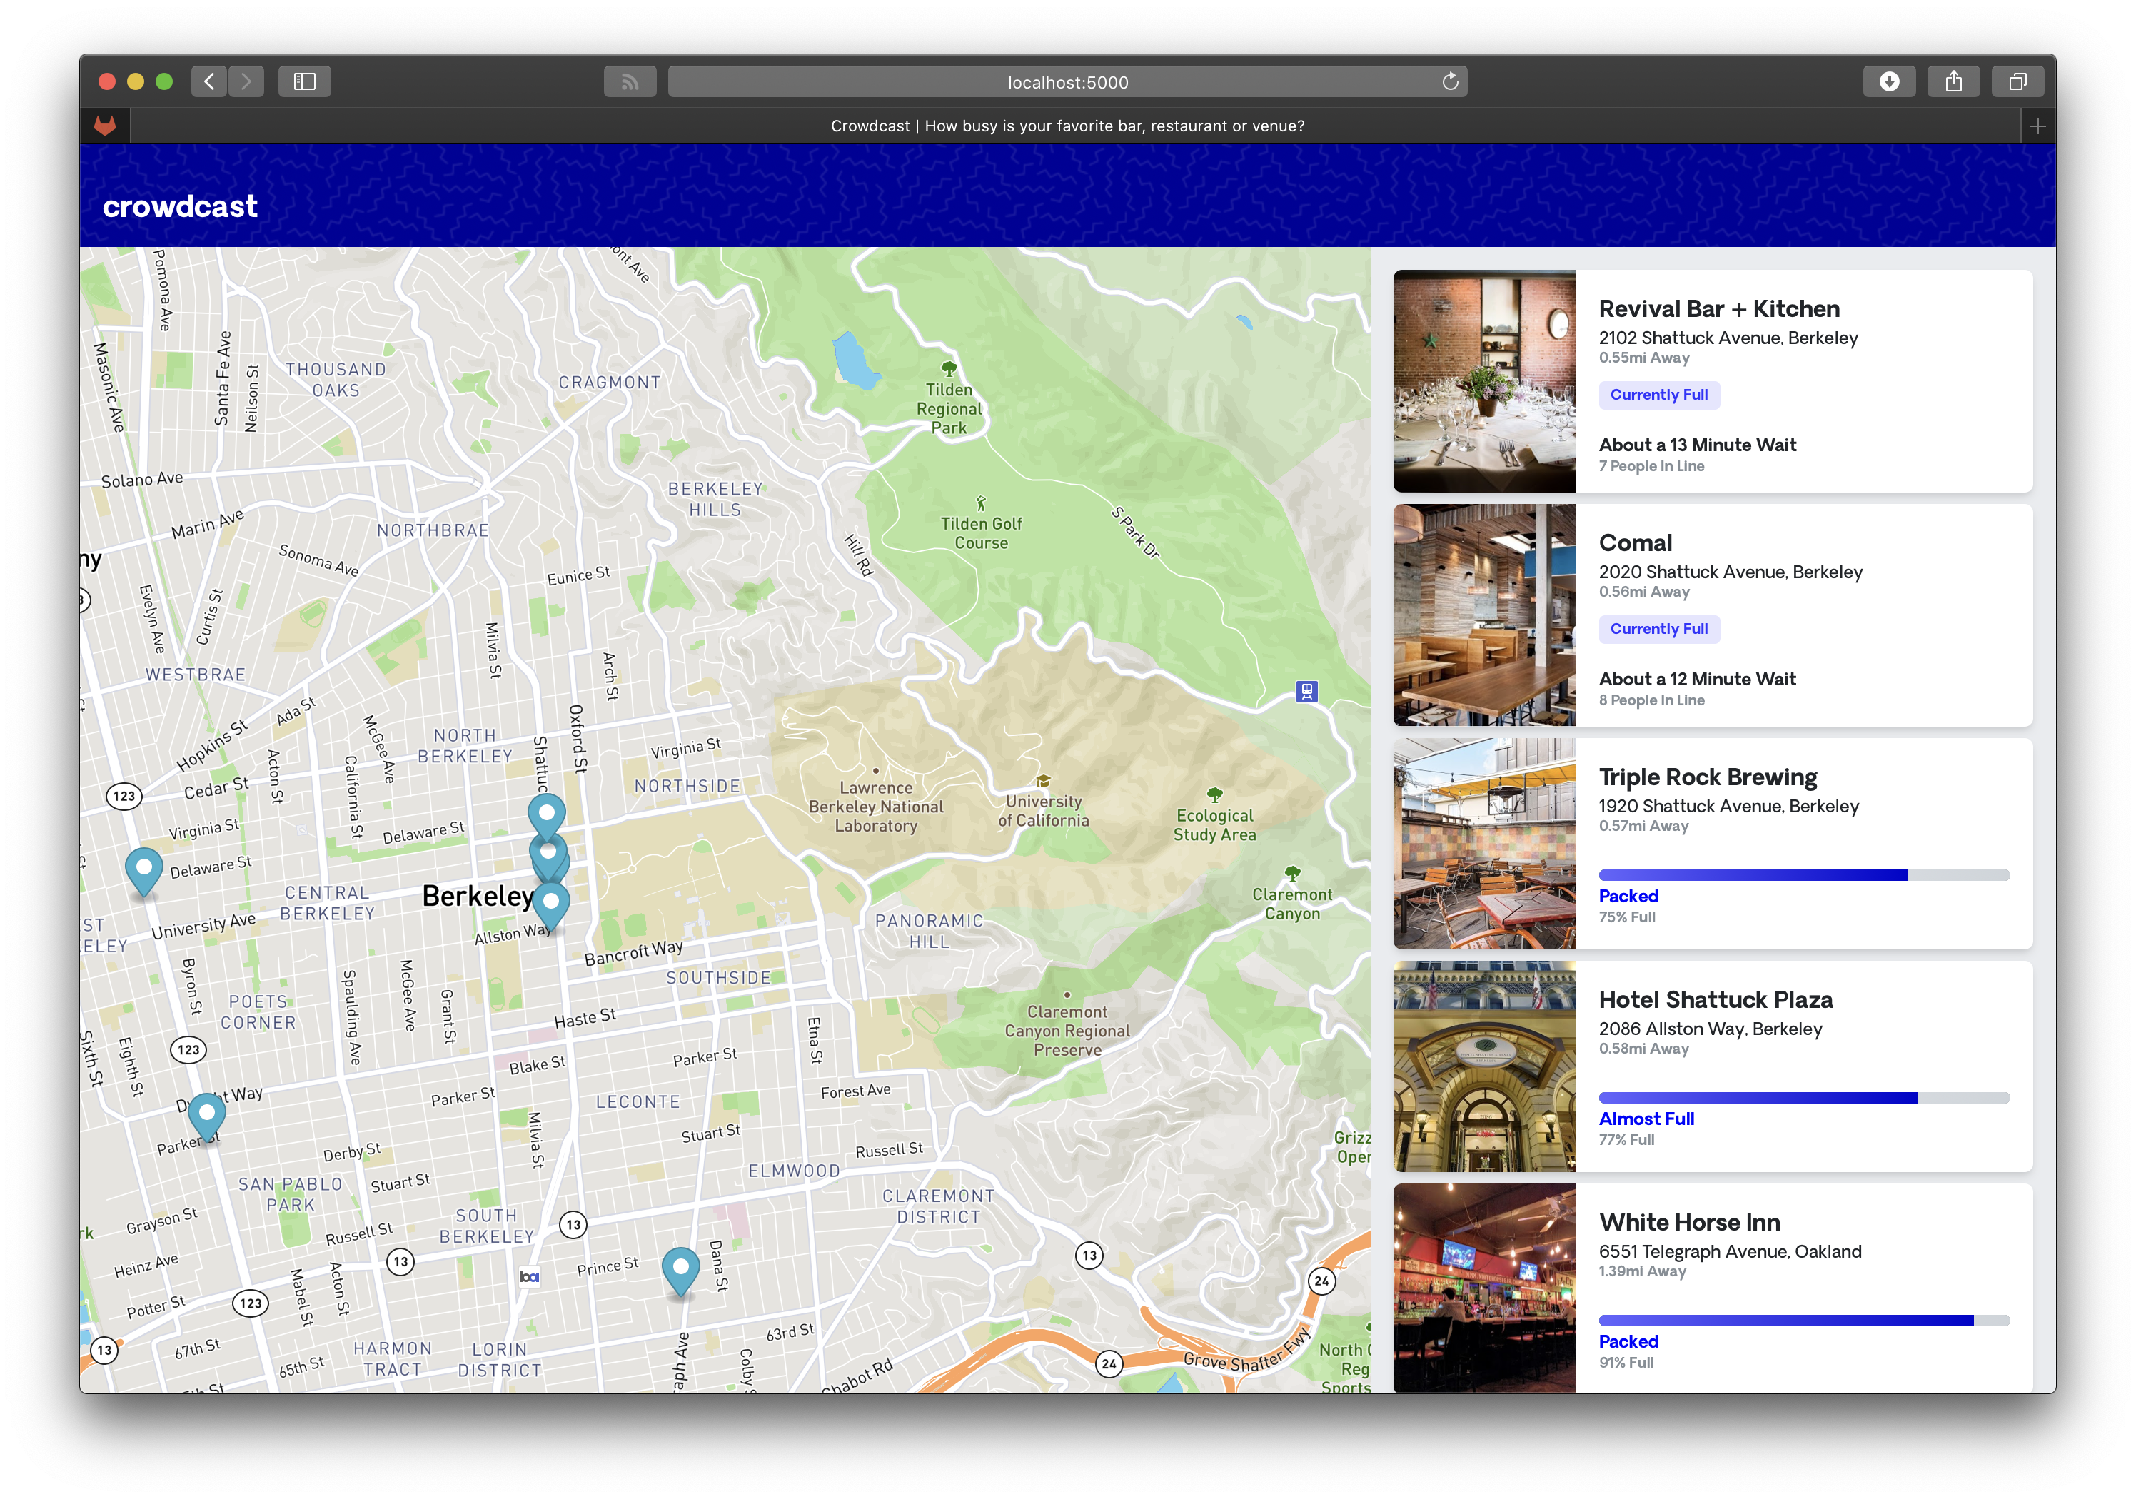Click the crowdcast logo in header
Screen dimensions: 2136x1499
tap(180, 206)
